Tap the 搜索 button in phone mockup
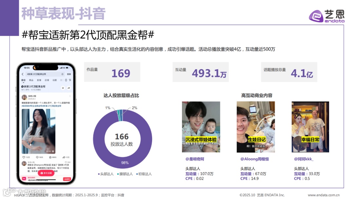The image size is (354, 199). (69, 74)
